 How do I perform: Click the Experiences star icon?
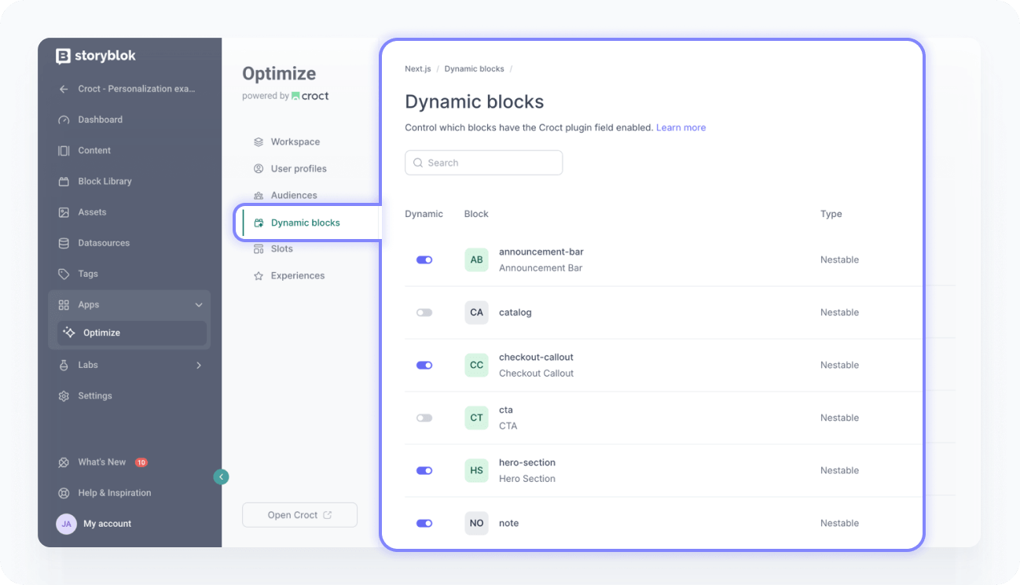(x=259, y=276)
